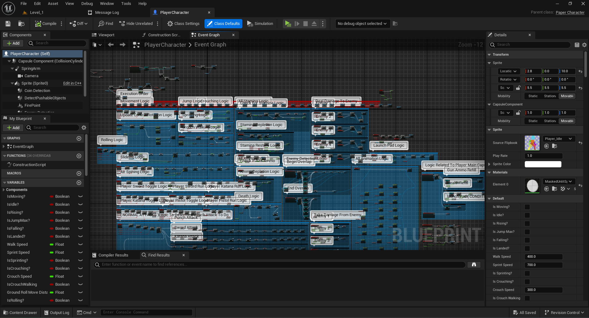Open the debug object selection dropdown
This screenshot has width=589, height=318.
point(362,24)
